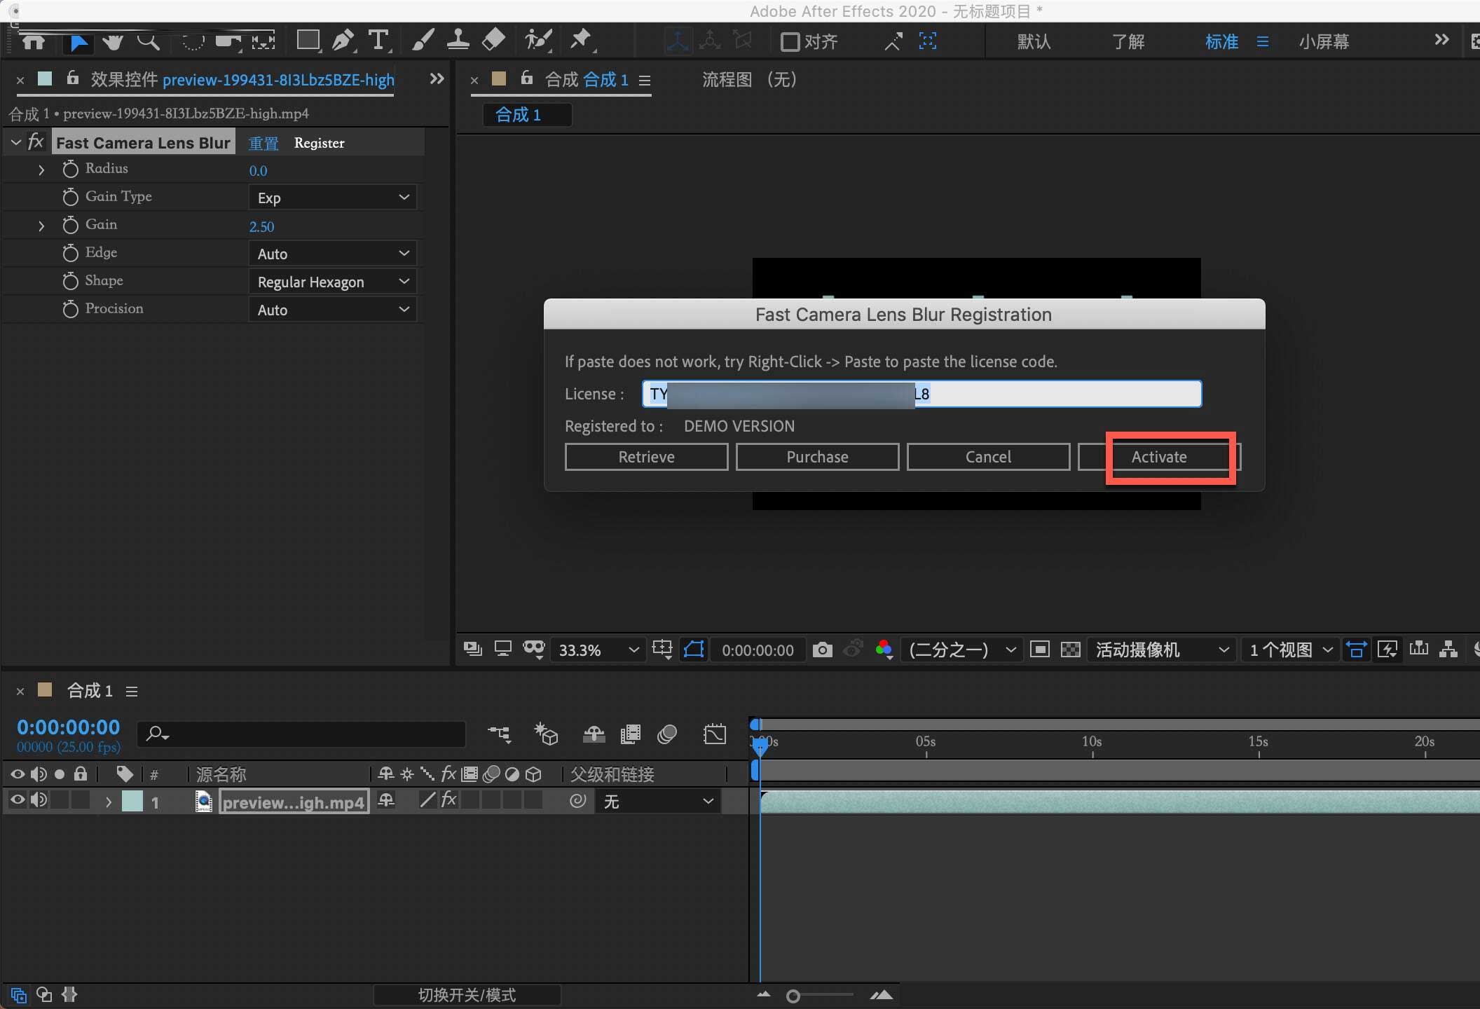Select the Hand tool
1480x1009 pixels.
112,42
